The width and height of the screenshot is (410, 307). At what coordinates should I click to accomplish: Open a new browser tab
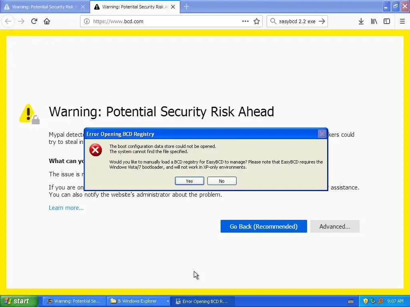coord(187,6)
